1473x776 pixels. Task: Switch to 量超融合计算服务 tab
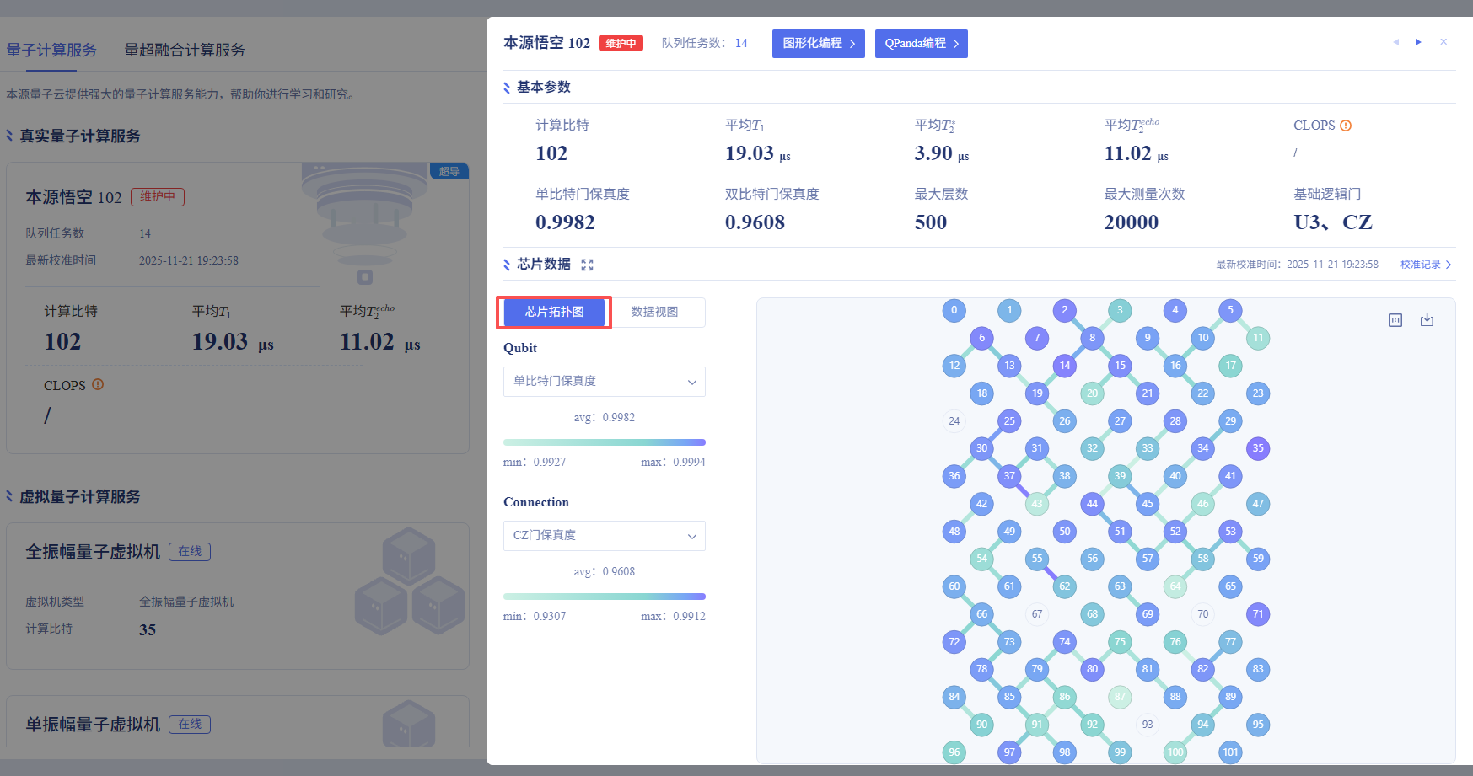[x=185, y=51]
